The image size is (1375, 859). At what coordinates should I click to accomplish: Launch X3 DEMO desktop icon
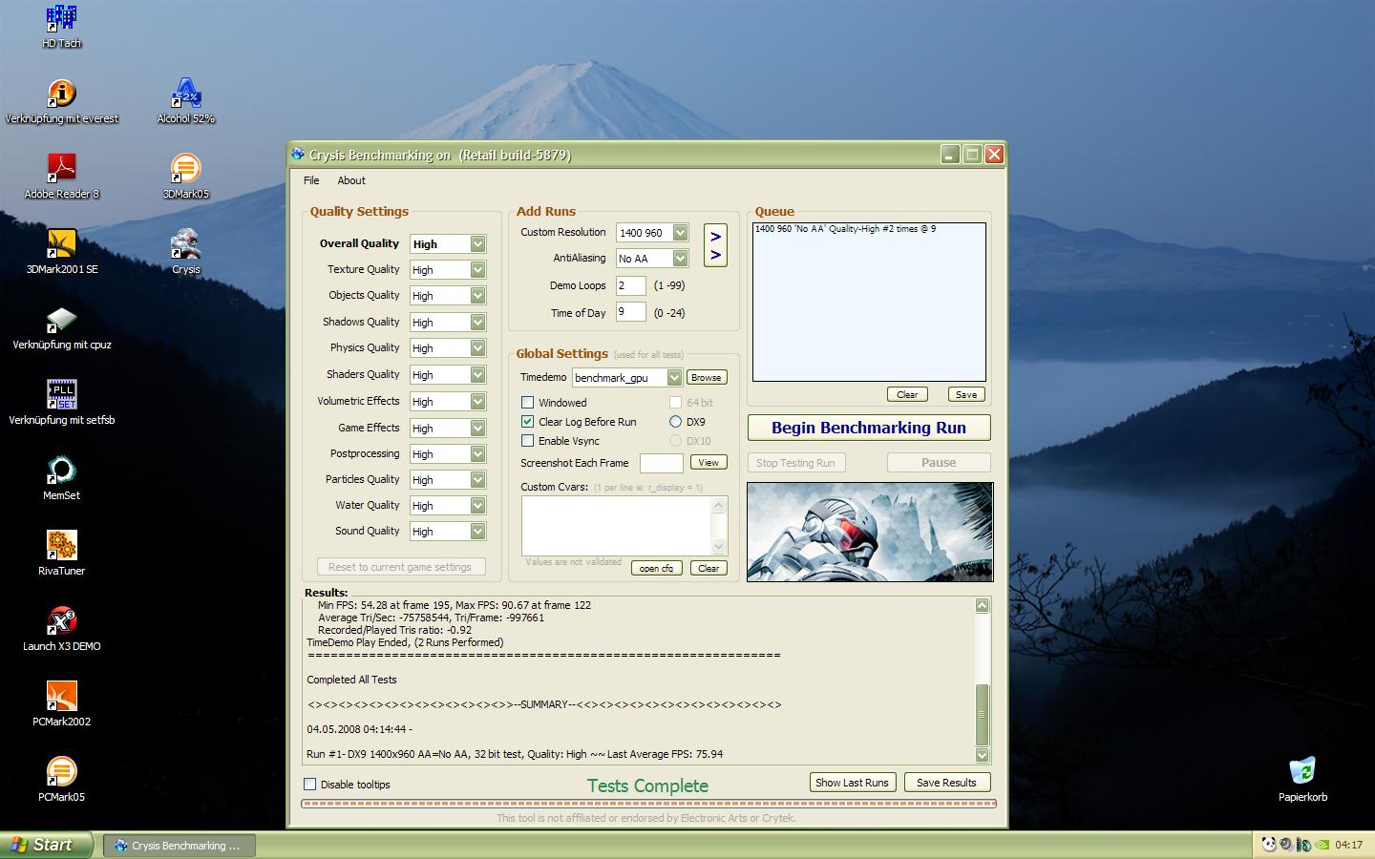[x=61, y=621]
